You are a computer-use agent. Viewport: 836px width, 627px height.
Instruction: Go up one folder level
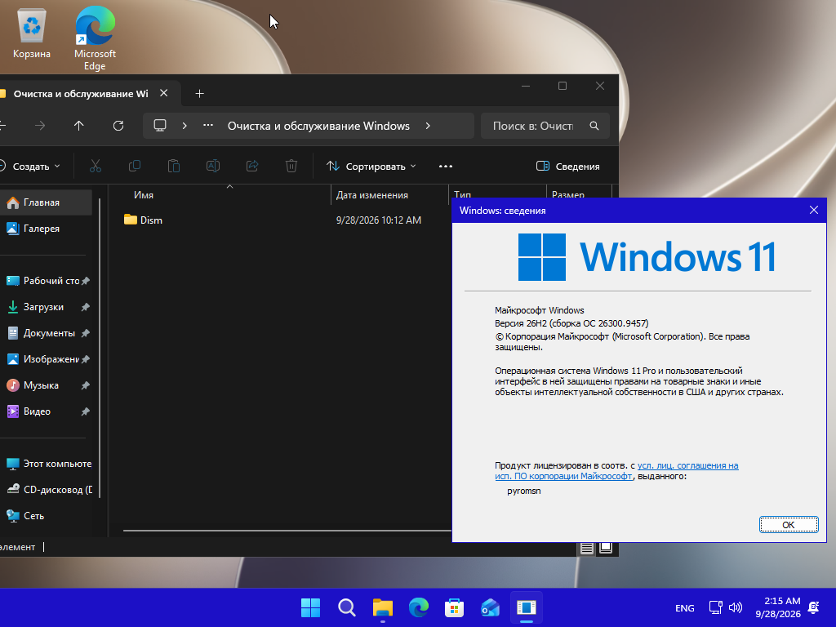[x=79, y=126]
